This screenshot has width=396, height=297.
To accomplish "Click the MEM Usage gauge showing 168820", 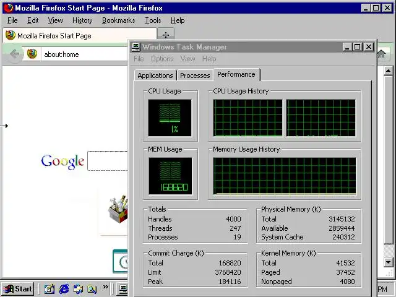I will tap(170, 176).
